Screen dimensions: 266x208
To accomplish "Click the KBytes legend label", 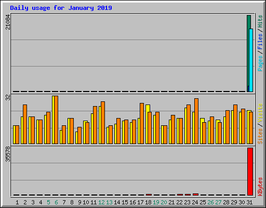I will 260,187.
